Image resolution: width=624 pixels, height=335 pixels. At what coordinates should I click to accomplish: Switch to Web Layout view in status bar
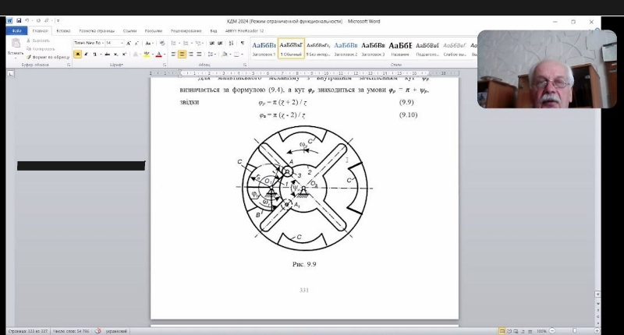click(516, 330)
